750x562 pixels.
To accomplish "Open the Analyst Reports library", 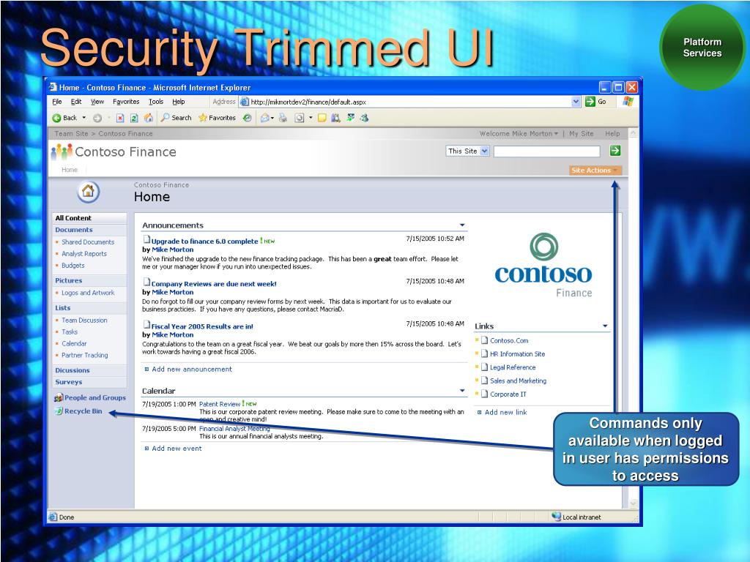I will pyautogui.click(x=84, y=254).
